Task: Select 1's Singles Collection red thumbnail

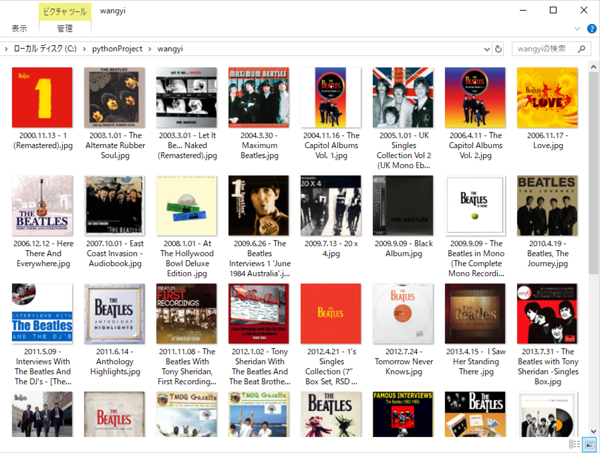Action: tap(331, 314)
